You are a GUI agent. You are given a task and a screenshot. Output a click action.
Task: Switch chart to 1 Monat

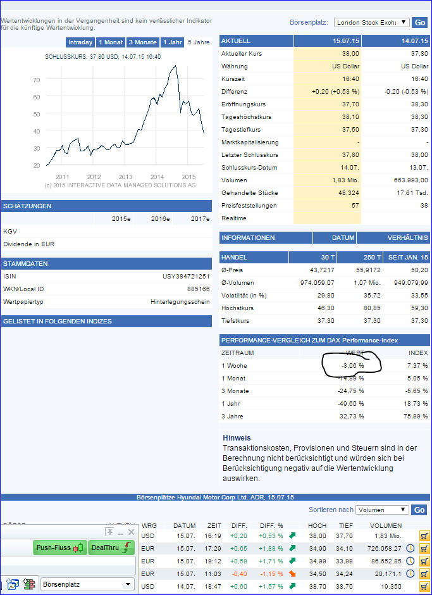tap(111, 42)
